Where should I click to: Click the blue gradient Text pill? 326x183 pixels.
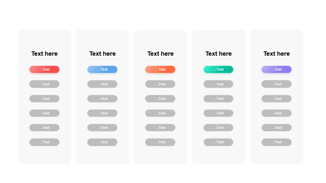point(102,69)
